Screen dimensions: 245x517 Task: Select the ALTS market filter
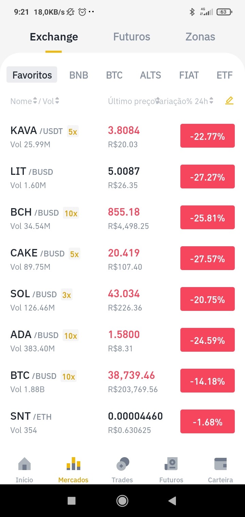click(x=151, y=75)
